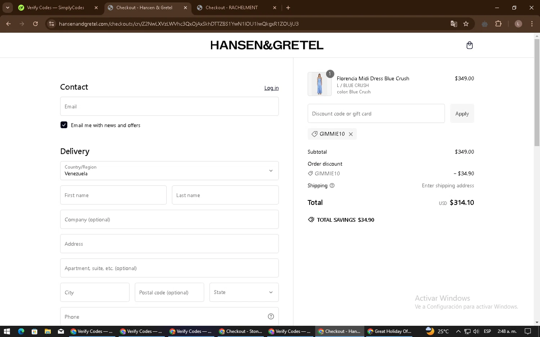Screen dimensions: 540x337
Task: Click the Log in link
Action: pyautogui.click(x=271, y=88)
